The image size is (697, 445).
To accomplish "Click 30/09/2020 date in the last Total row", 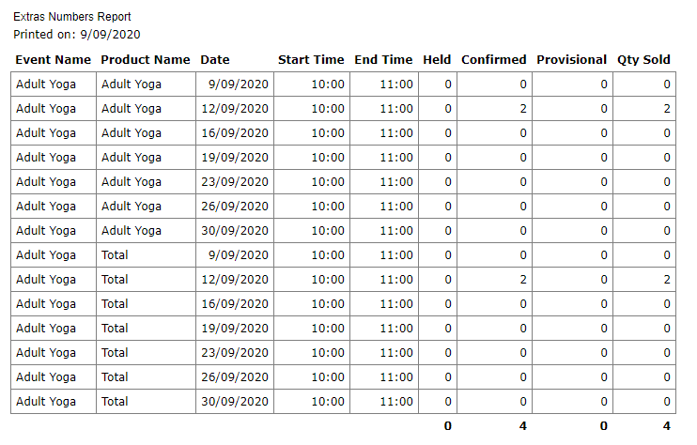I will click(x=235, y=402).
